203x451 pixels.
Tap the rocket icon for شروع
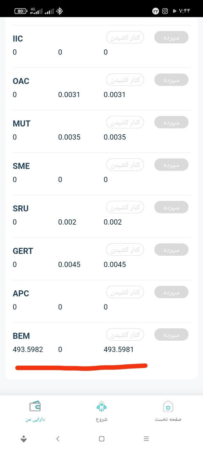coord(101,406)
